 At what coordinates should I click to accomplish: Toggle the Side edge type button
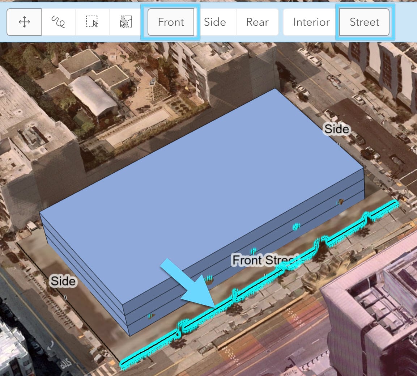(215, 22)
